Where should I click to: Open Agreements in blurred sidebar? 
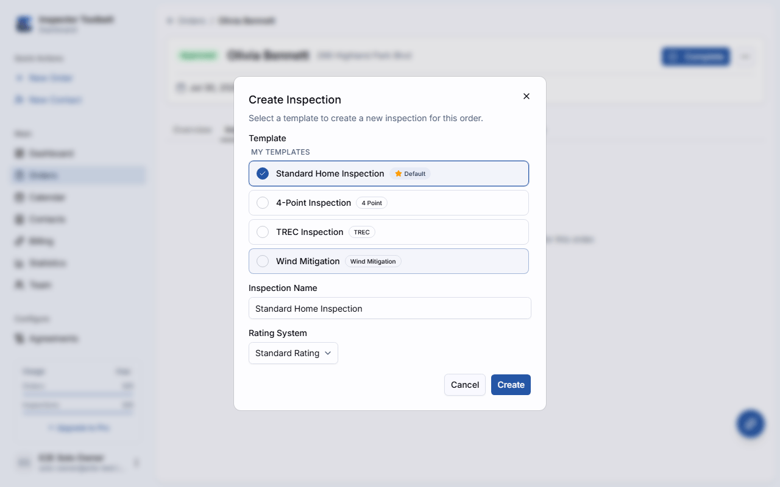click(x=79, y=338)
